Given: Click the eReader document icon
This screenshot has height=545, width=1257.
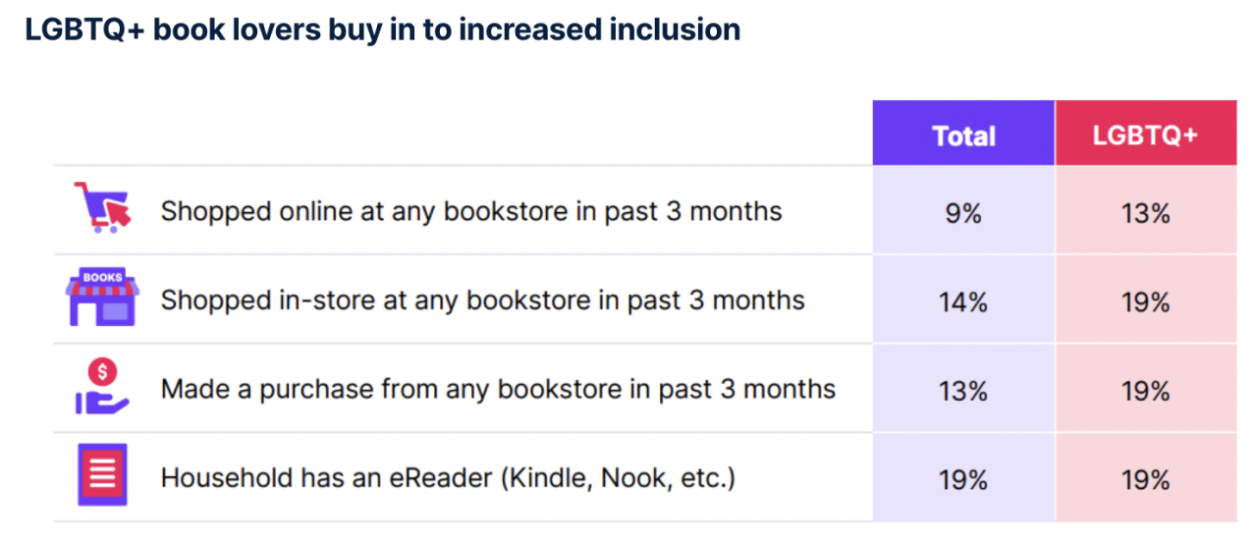Looking at the screenshot, I should (x=102, y=475).
